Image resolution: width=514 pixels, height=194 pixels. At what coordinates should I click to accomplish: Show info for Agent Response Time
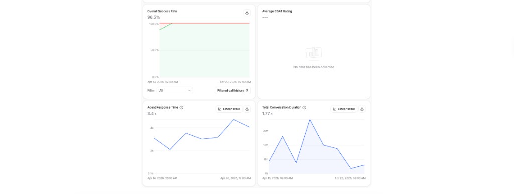point(181,108)
